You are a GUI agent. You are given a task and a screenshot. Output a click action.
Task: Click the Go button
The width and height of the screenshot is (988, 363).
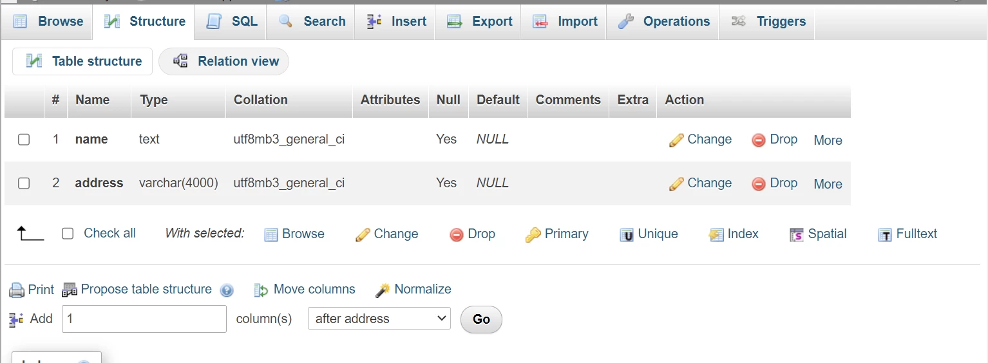[x=481, y=319]
